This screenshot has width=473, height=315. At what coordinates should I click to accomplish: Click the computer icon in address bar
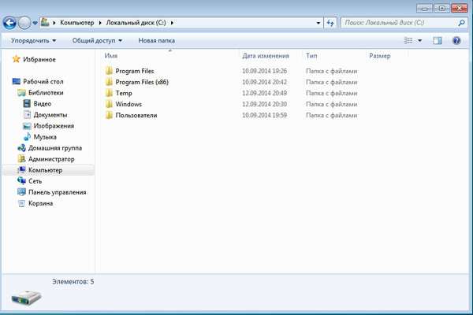tap(45, 22)
